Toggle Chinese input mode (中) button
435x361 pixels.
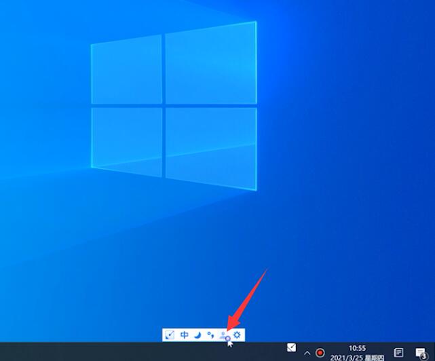[x=184, y=335]
